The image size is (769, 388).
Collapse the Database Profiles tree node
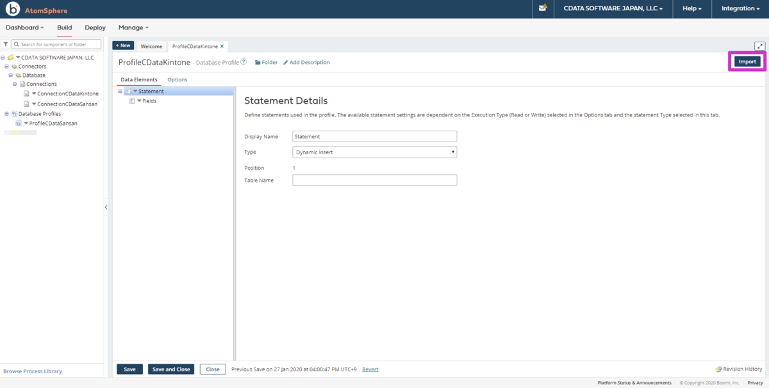tap(6, 114)
